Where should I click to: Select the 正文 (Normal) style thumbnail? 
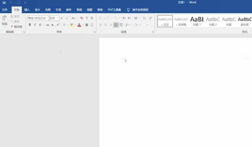(x=165, y=21)
